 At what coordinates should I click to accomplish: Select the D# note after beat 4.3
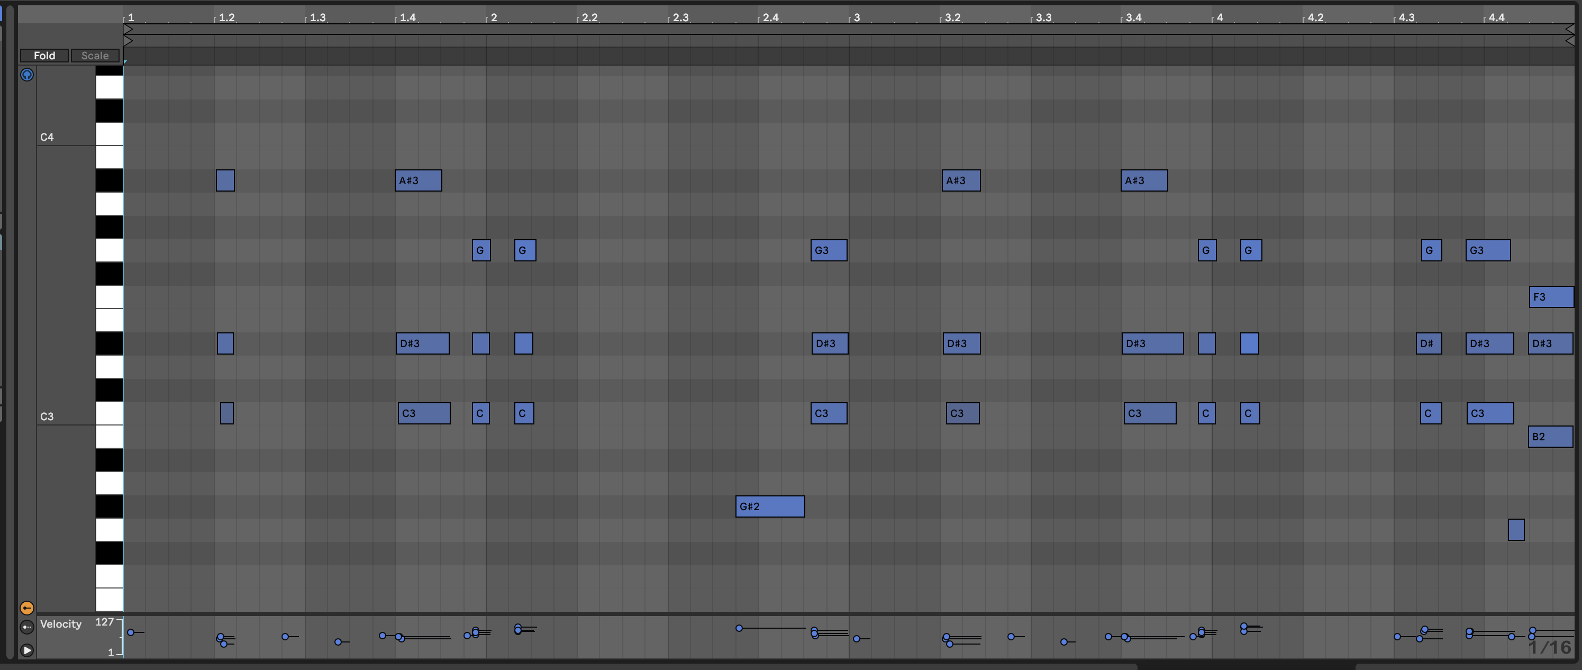point(1429,343)
